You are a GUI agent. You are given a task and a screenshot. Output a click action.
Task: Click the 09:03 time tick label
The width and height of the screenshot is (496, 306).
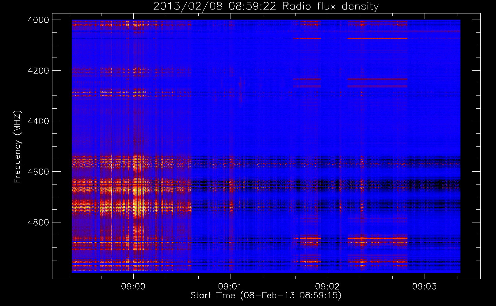tap(424, 287)
